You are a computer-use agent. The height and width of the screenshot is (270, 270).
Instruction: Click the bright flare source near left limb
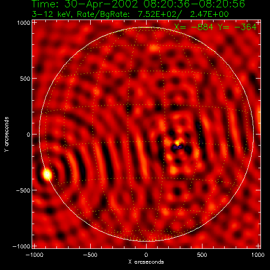[x=47, y=175]
